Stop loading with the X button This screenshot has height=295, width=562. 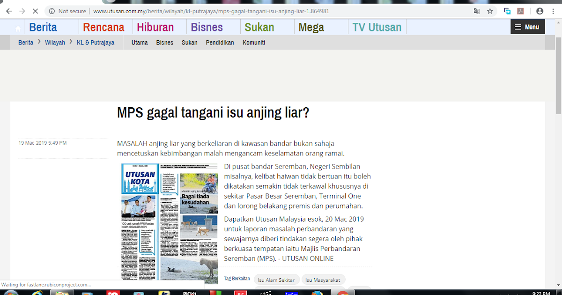(36, 11)
